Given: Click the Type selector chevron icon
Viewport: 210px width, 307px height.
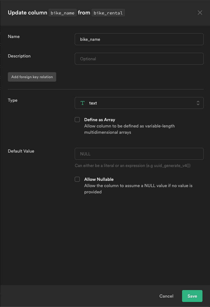Looking at the screenshot, I should pyautogui.click(x=198, y=103).
